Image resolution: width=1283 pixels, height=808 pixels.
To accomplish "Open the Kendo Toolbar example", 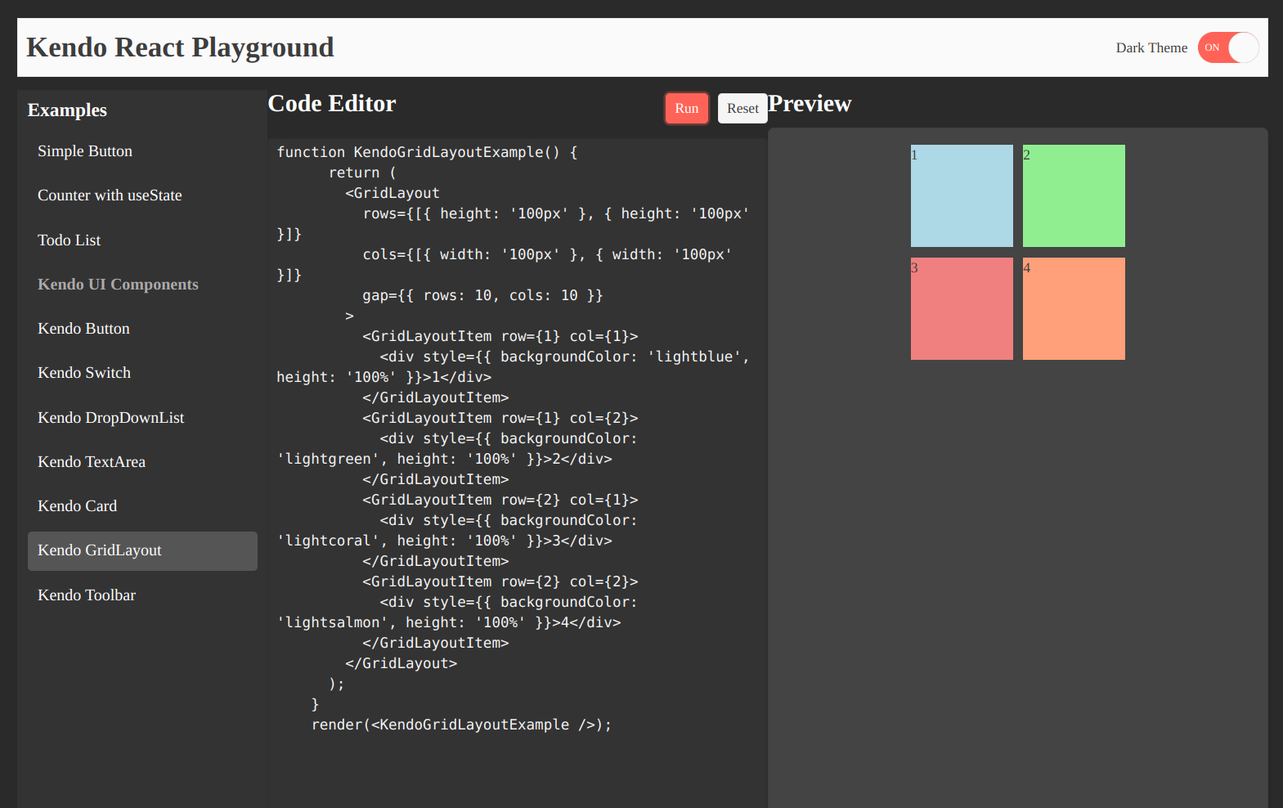I will (142, 595).
